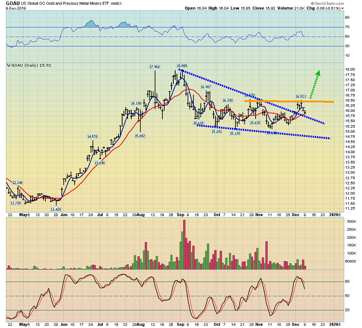Click the 15.610 price label

coord(199,123)
